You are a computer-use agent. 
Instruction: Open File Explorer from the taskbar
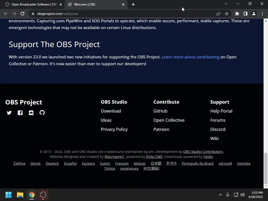20,195
